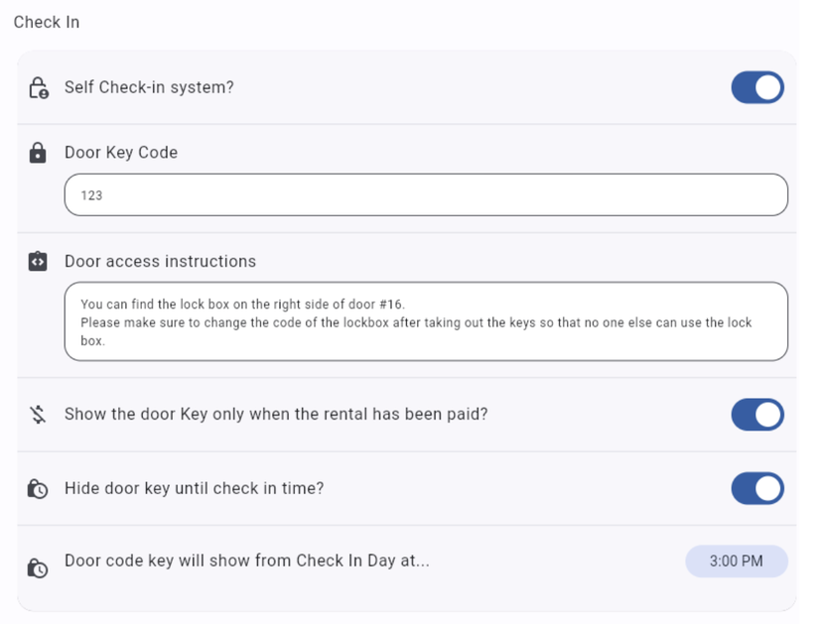Toggle the Self Check-in system switch

757,87
